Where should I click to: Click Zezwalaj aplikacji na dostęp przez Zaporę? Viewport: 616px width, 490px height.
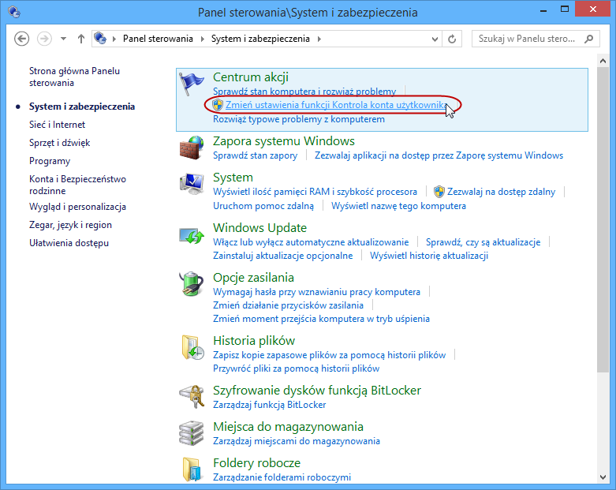[x=439, y=155]
